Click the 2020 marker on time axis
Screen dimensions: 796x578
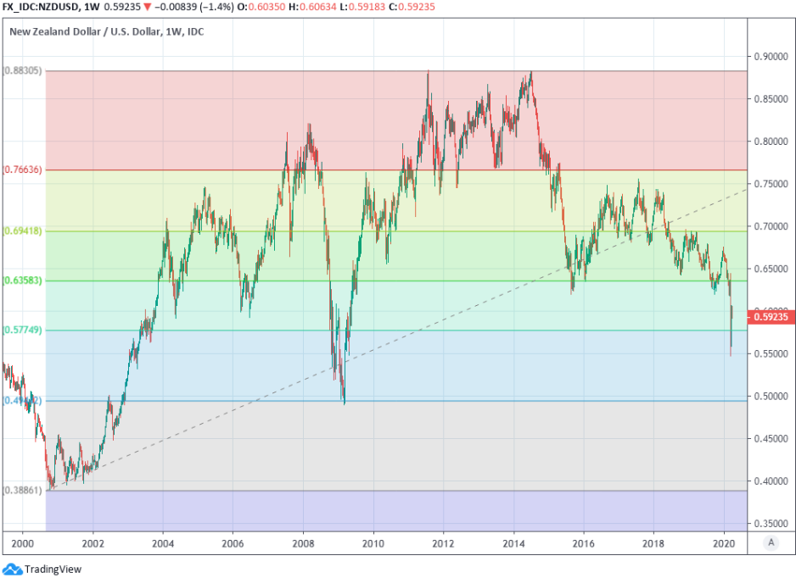pos(723,542)
